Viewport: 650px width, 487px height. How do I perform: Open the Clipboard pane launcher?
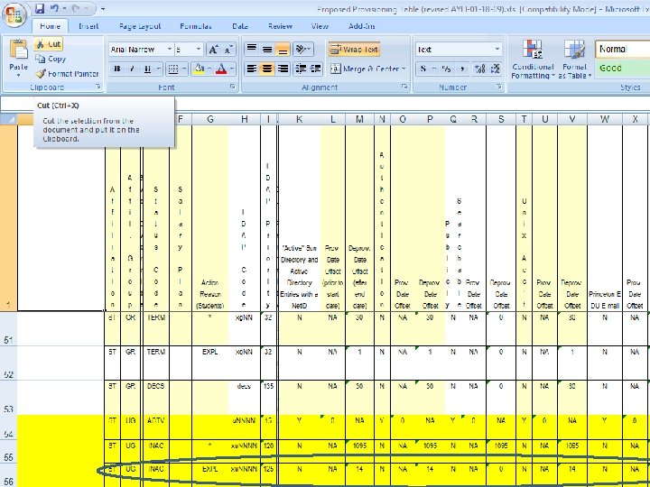[97, 87]
